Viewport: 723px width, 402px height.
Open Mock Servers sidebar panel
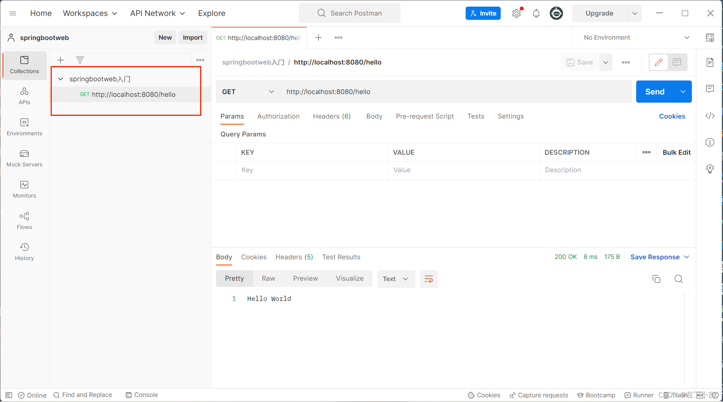click(x=25, y=158)
